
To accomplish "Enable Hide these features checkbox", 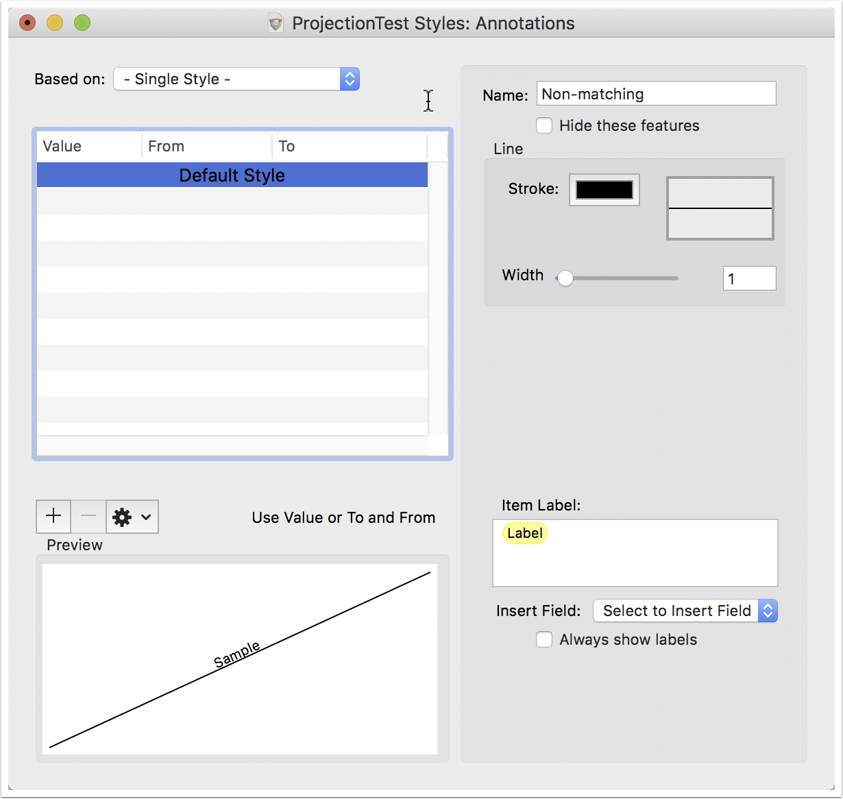I will coord(544,125).
